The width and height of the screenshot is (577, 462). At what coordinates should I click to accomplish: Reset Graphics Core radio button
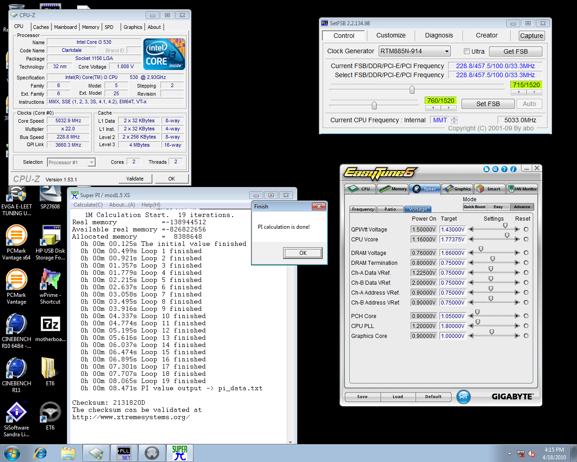[526, 336]
